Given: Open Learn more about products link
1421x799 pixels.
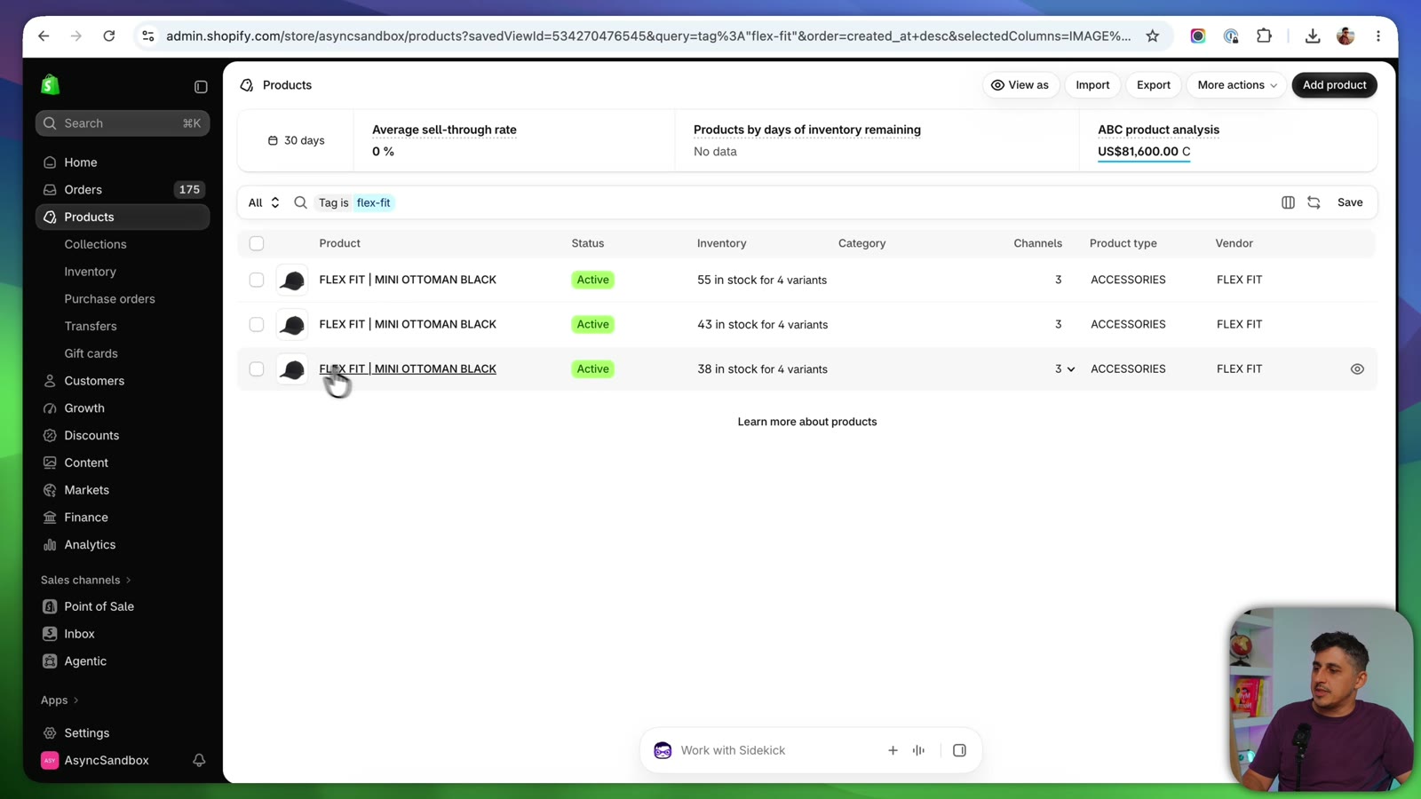Looking at the screenshot, I should pos(807,423).
